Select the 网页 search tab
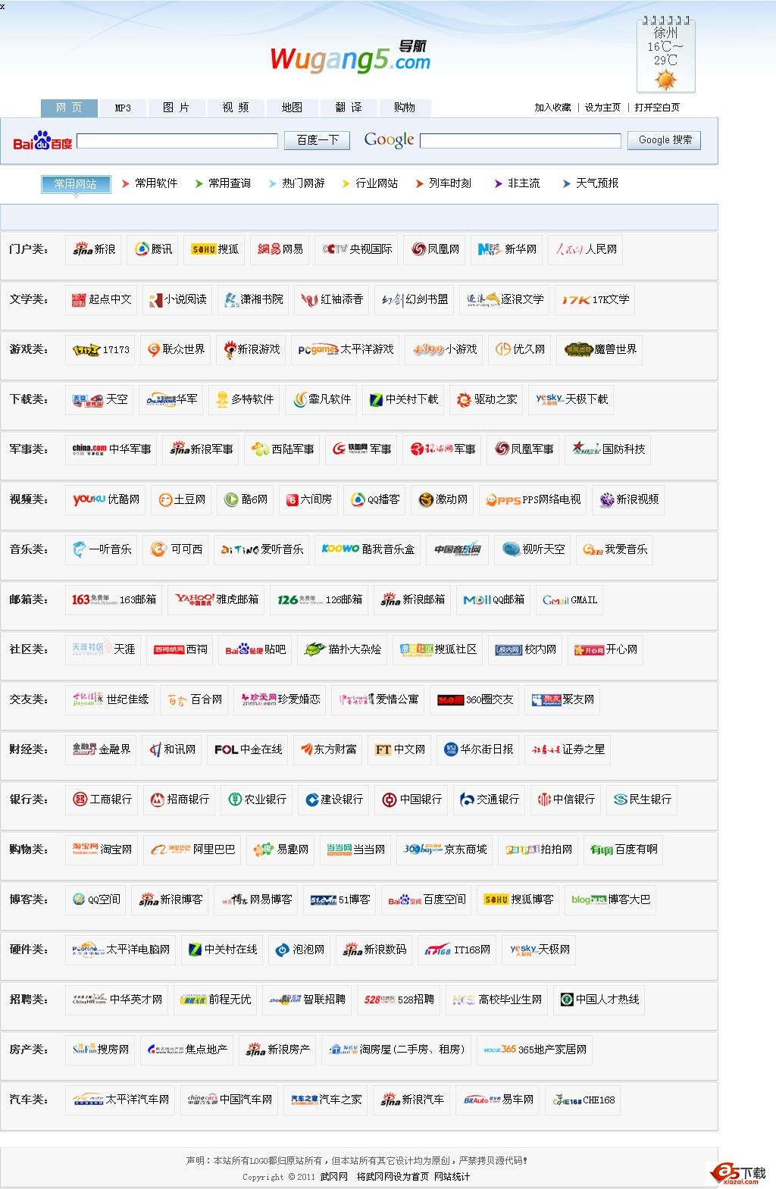Screen dimensions: 776x1189 click(69, 108)
